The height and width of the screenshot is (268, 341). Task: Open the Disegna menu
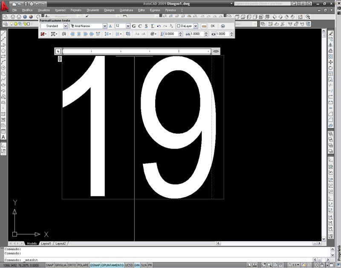(109, 10)
